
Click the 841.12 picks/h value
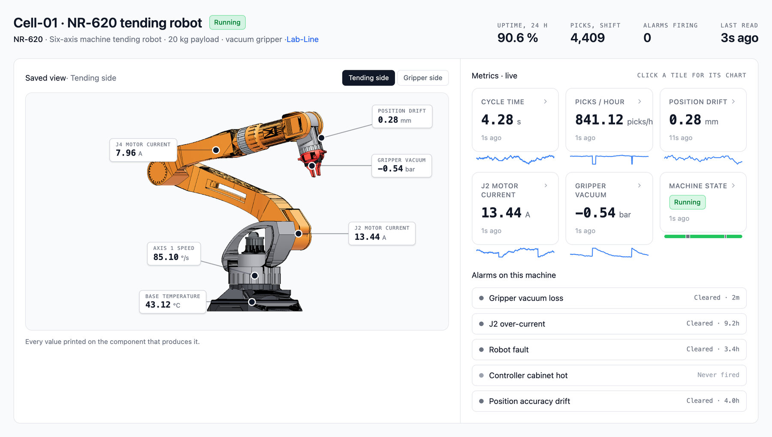pyautogui.click(x=614, y=120)
